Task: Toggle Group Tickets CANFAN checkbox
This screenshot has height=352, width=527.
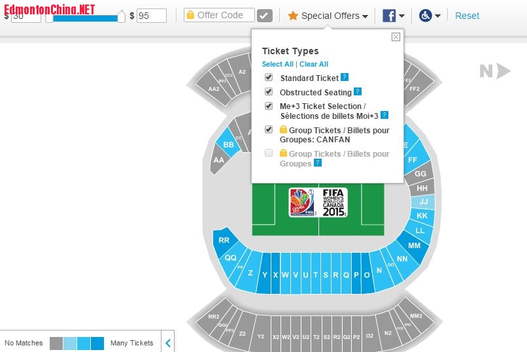Action: (269, 129)
